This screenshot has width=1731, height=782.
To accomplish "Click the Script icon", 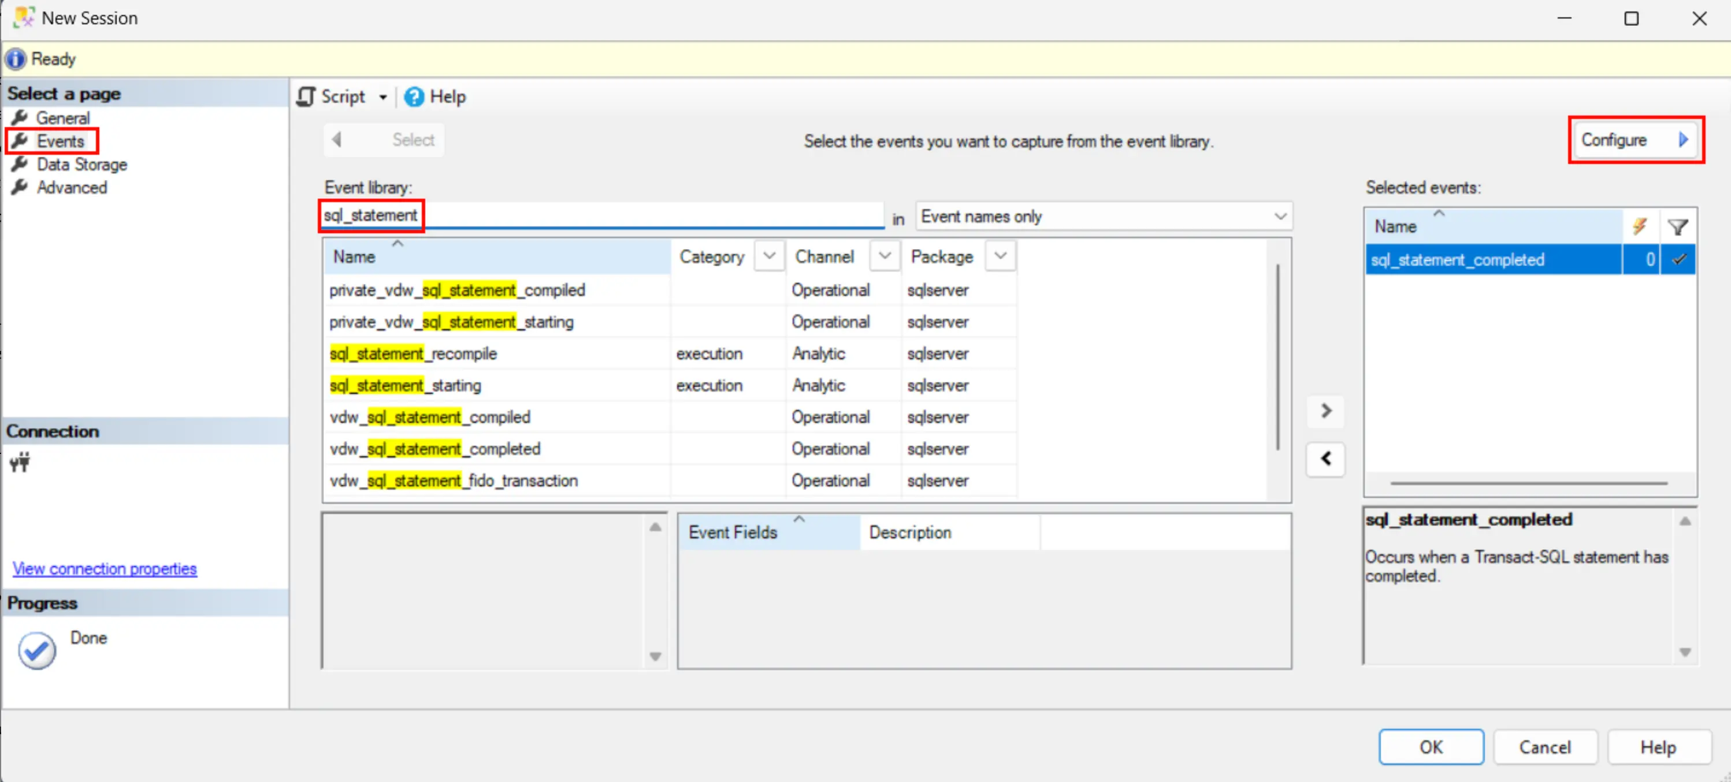I will coord(306,96).
